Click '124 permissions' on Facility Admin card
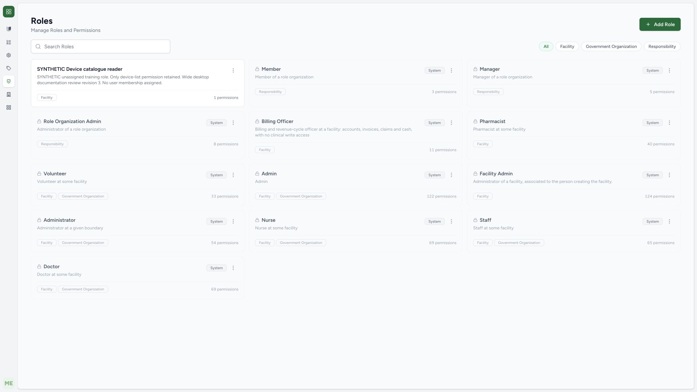This screenshot has height=392, width=697. pos(660,196)
